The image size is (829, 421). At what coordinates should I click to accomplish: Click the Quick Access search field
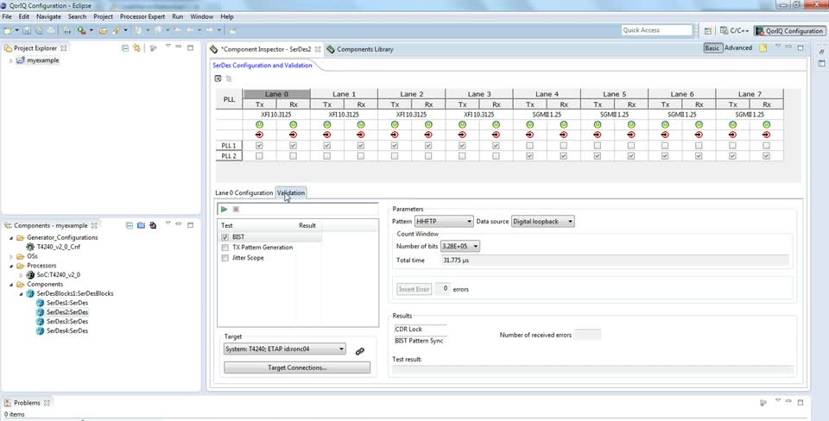coord(656,30)
